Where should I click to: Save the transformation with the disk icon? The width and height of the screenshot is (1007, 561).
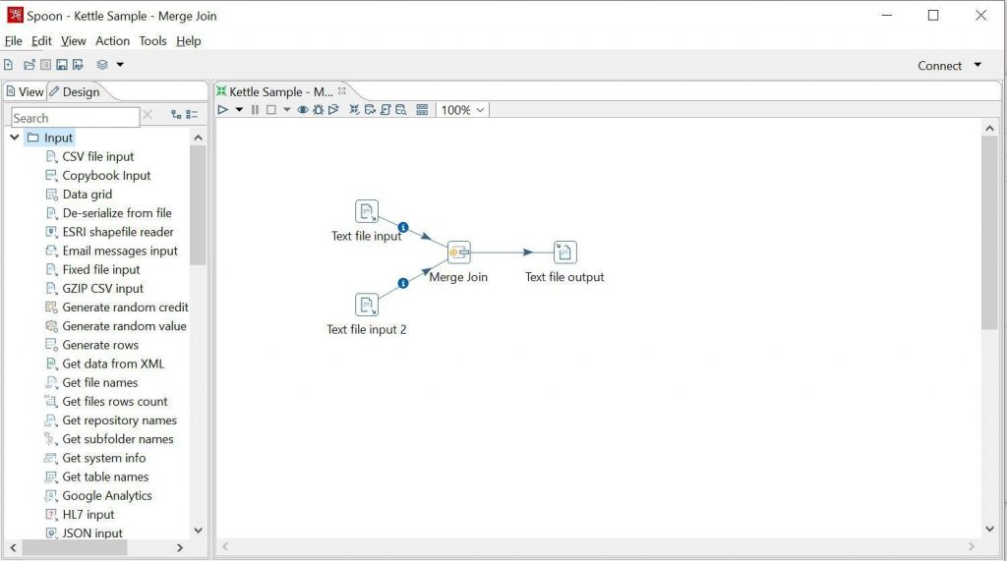[x=62, y=64]
